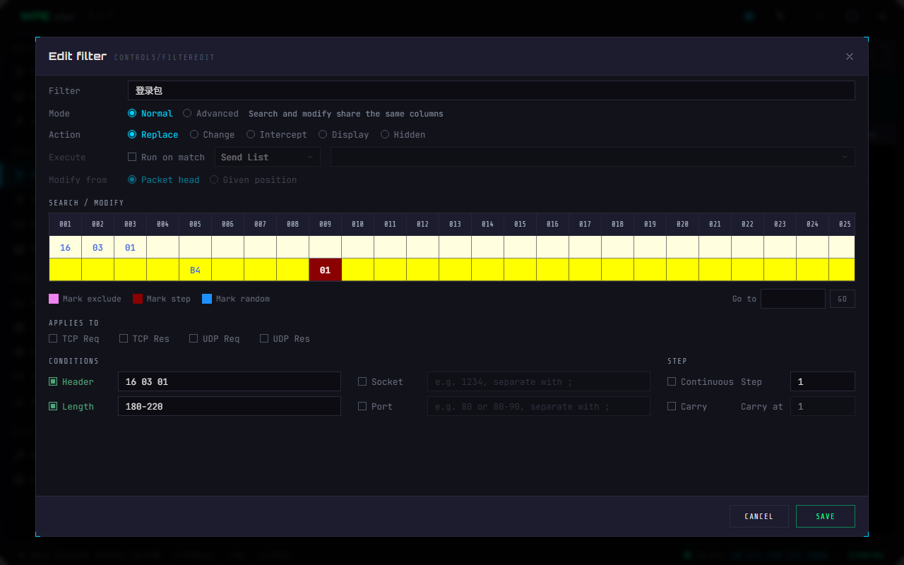Click the dark red step cell 01
Viewport: 904px width, 565px height.
coord(325,270)
